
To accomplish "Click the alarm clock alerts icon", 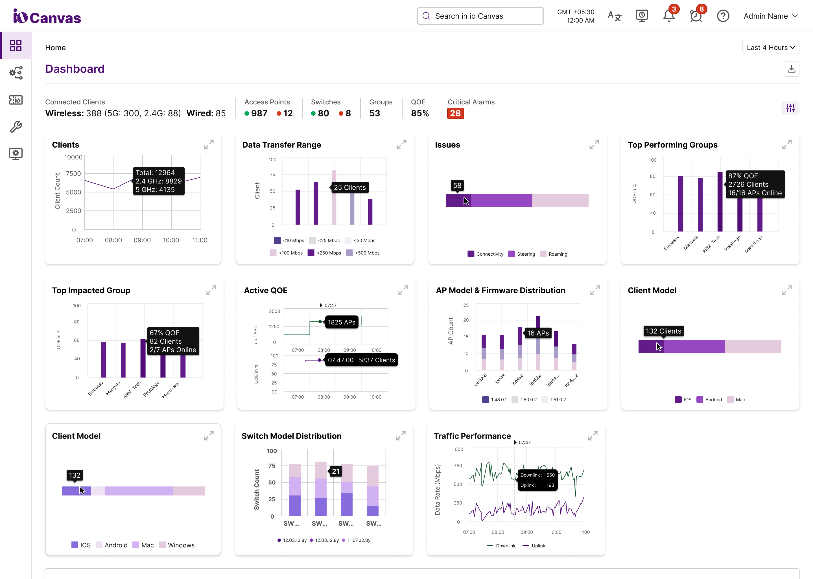I will point(696,16).
